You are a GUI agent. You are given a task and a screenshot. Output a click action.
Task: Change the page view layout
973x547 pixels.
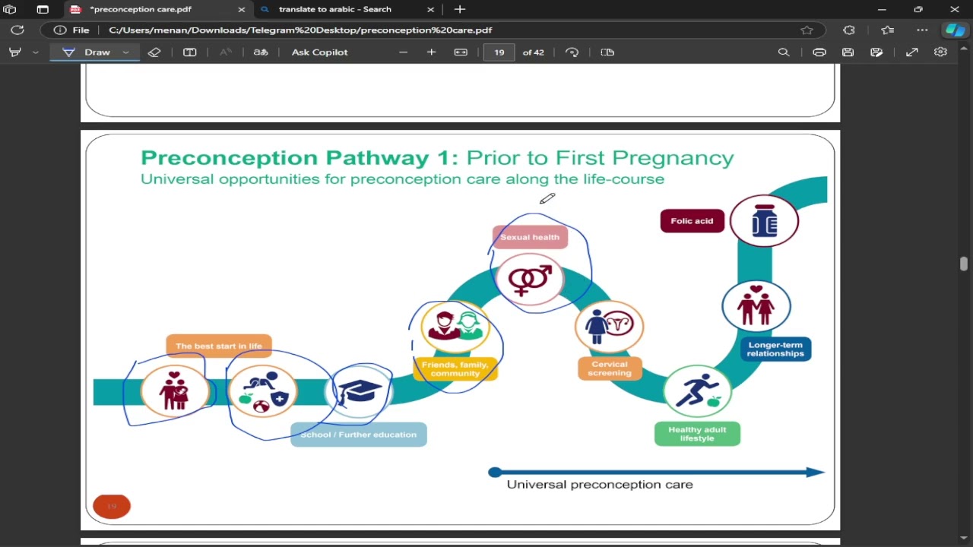607,52
